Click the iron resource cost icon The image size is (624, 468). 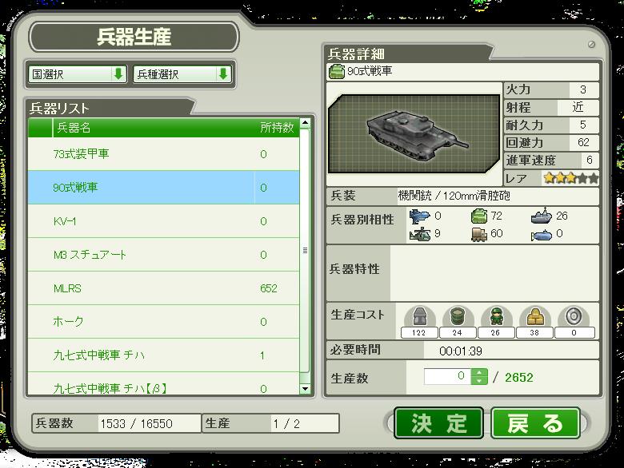[x=419, y=316]
